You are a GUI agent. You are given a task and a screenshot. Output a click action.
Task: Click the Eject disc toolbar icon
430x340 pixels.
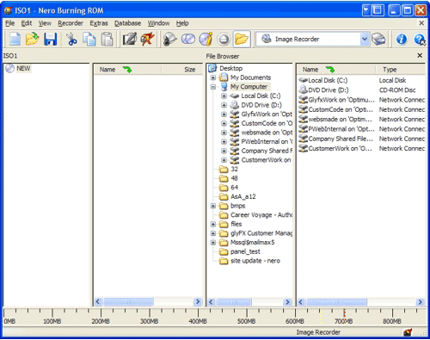[224, 39]
